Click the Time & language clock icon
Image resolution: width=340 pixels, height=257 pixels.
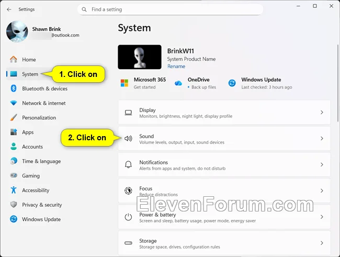(x=14, y=161)
